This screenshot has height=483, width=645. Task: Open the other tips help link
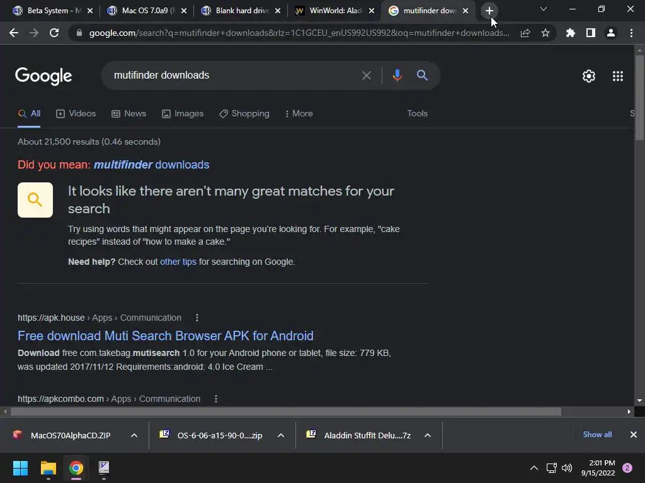[178, 262]
